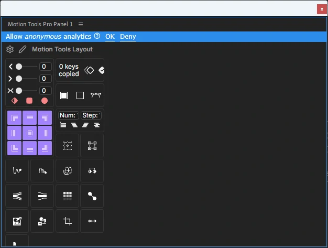328x248 pixels.
Task: Click the shapes with plus icon
Action: (x=42, y=221)
